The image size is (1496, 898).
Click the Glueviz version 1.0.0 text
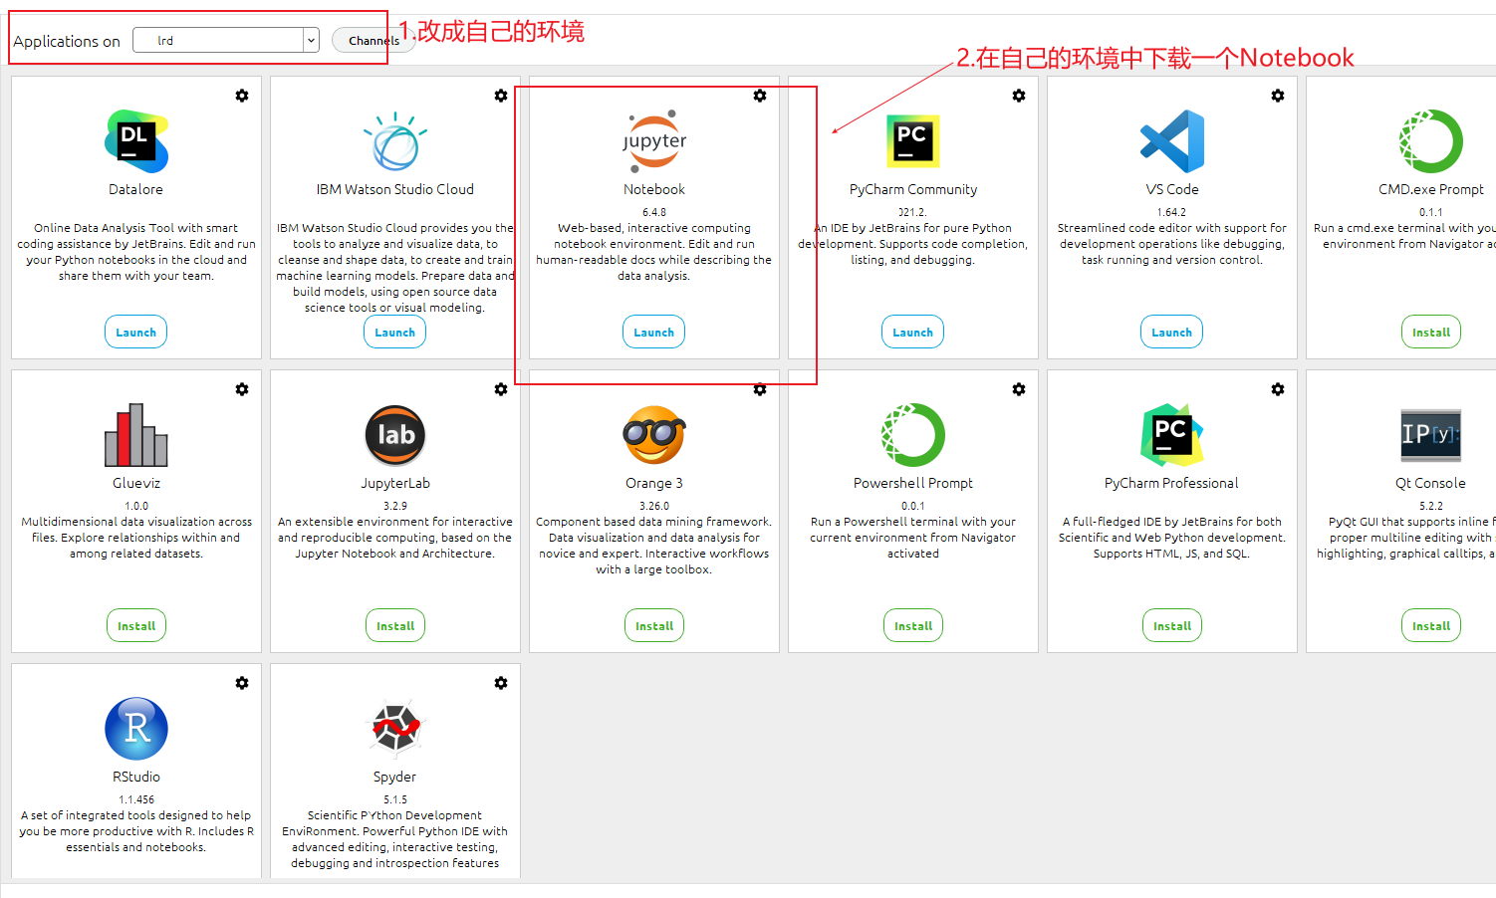(x=136, y=506)
